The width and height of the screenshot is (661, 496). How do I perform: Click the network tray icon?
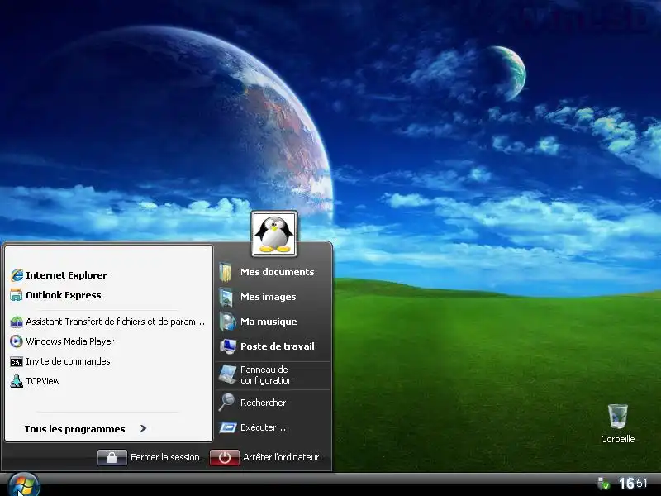click(604, 484)
